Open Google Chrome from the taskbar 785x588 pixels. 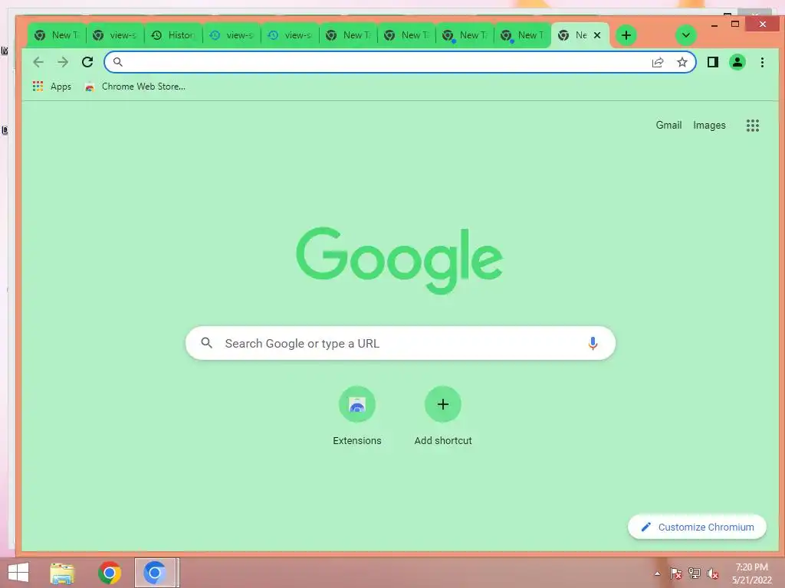tap(110, 573)
